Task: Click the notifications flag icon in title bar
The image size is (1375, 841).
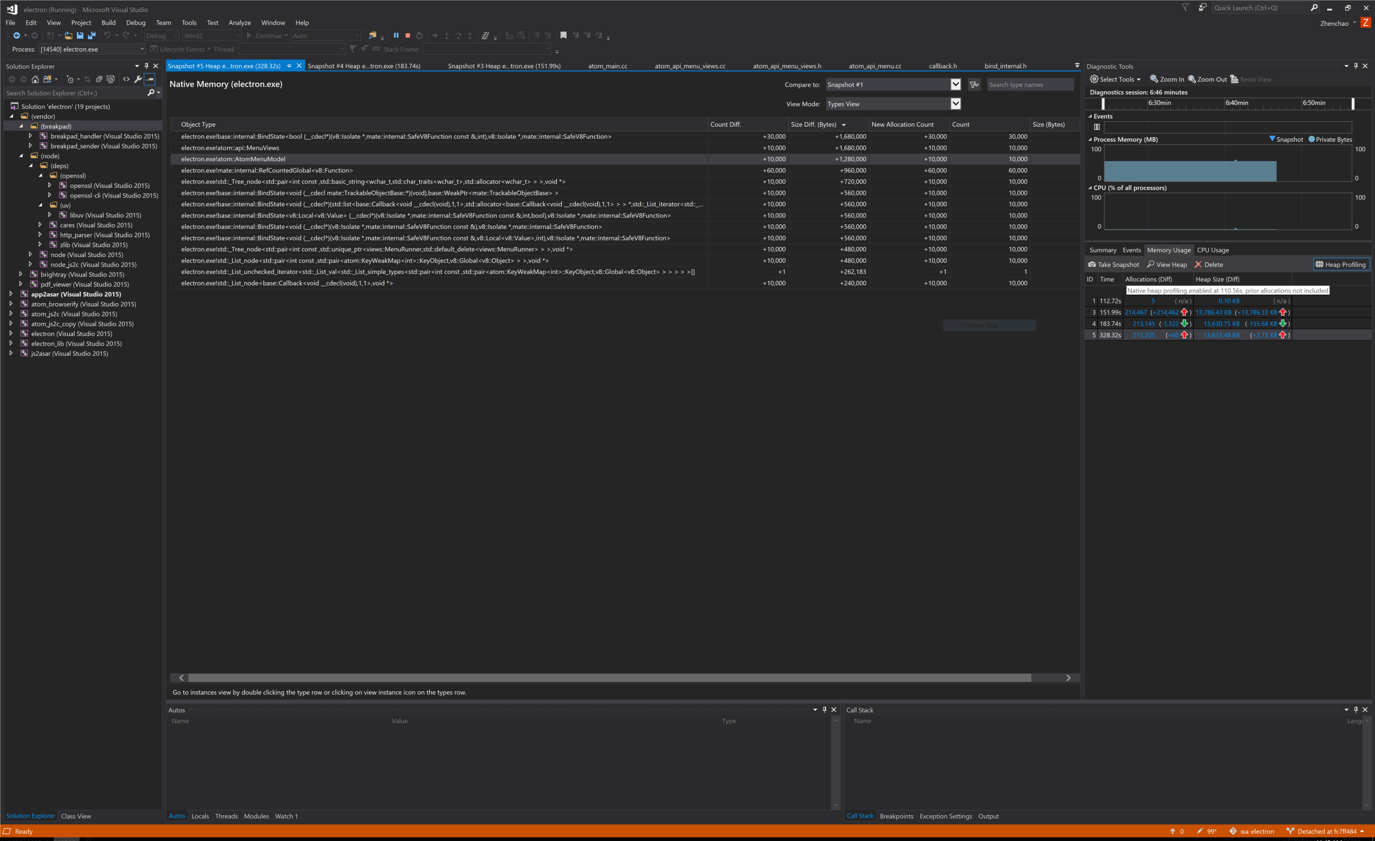Action: (1185, 8)
